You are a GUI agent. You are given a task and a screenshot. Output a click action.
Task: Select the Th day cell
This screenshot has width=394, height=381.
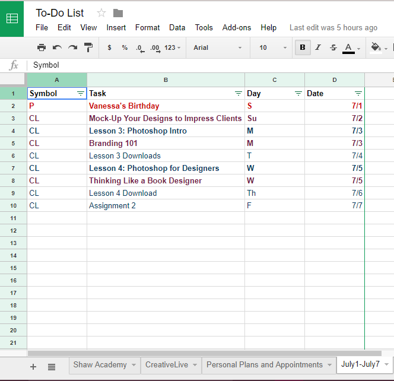coord(275,193)
